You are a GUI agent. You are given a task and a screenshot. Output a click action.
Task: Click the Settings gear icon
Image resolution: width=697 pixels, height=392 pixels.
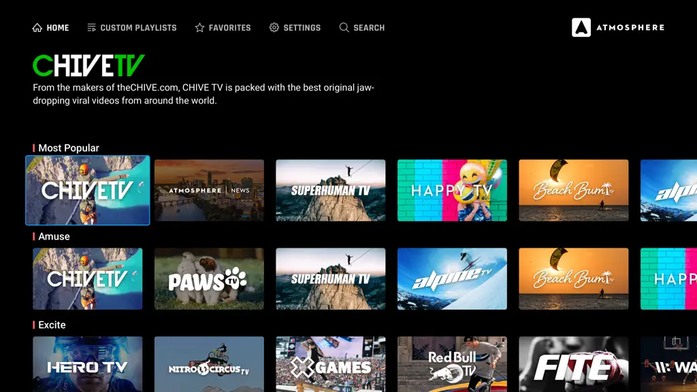tap(274, 27)
